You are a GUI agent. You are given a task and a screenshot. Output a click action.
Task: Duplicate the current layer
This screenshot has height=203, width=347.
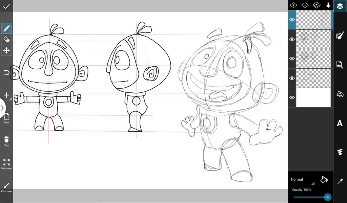coord(317,5)
